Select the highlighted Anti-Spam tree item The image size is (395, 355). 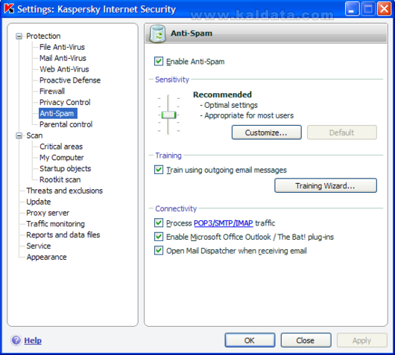(x=57, y=113)
